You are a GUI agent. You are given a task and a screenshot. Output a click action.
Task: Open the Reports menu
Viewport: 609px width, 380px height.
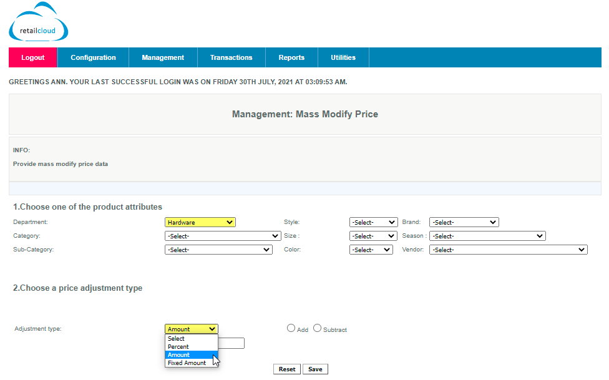tap(291, 57)
